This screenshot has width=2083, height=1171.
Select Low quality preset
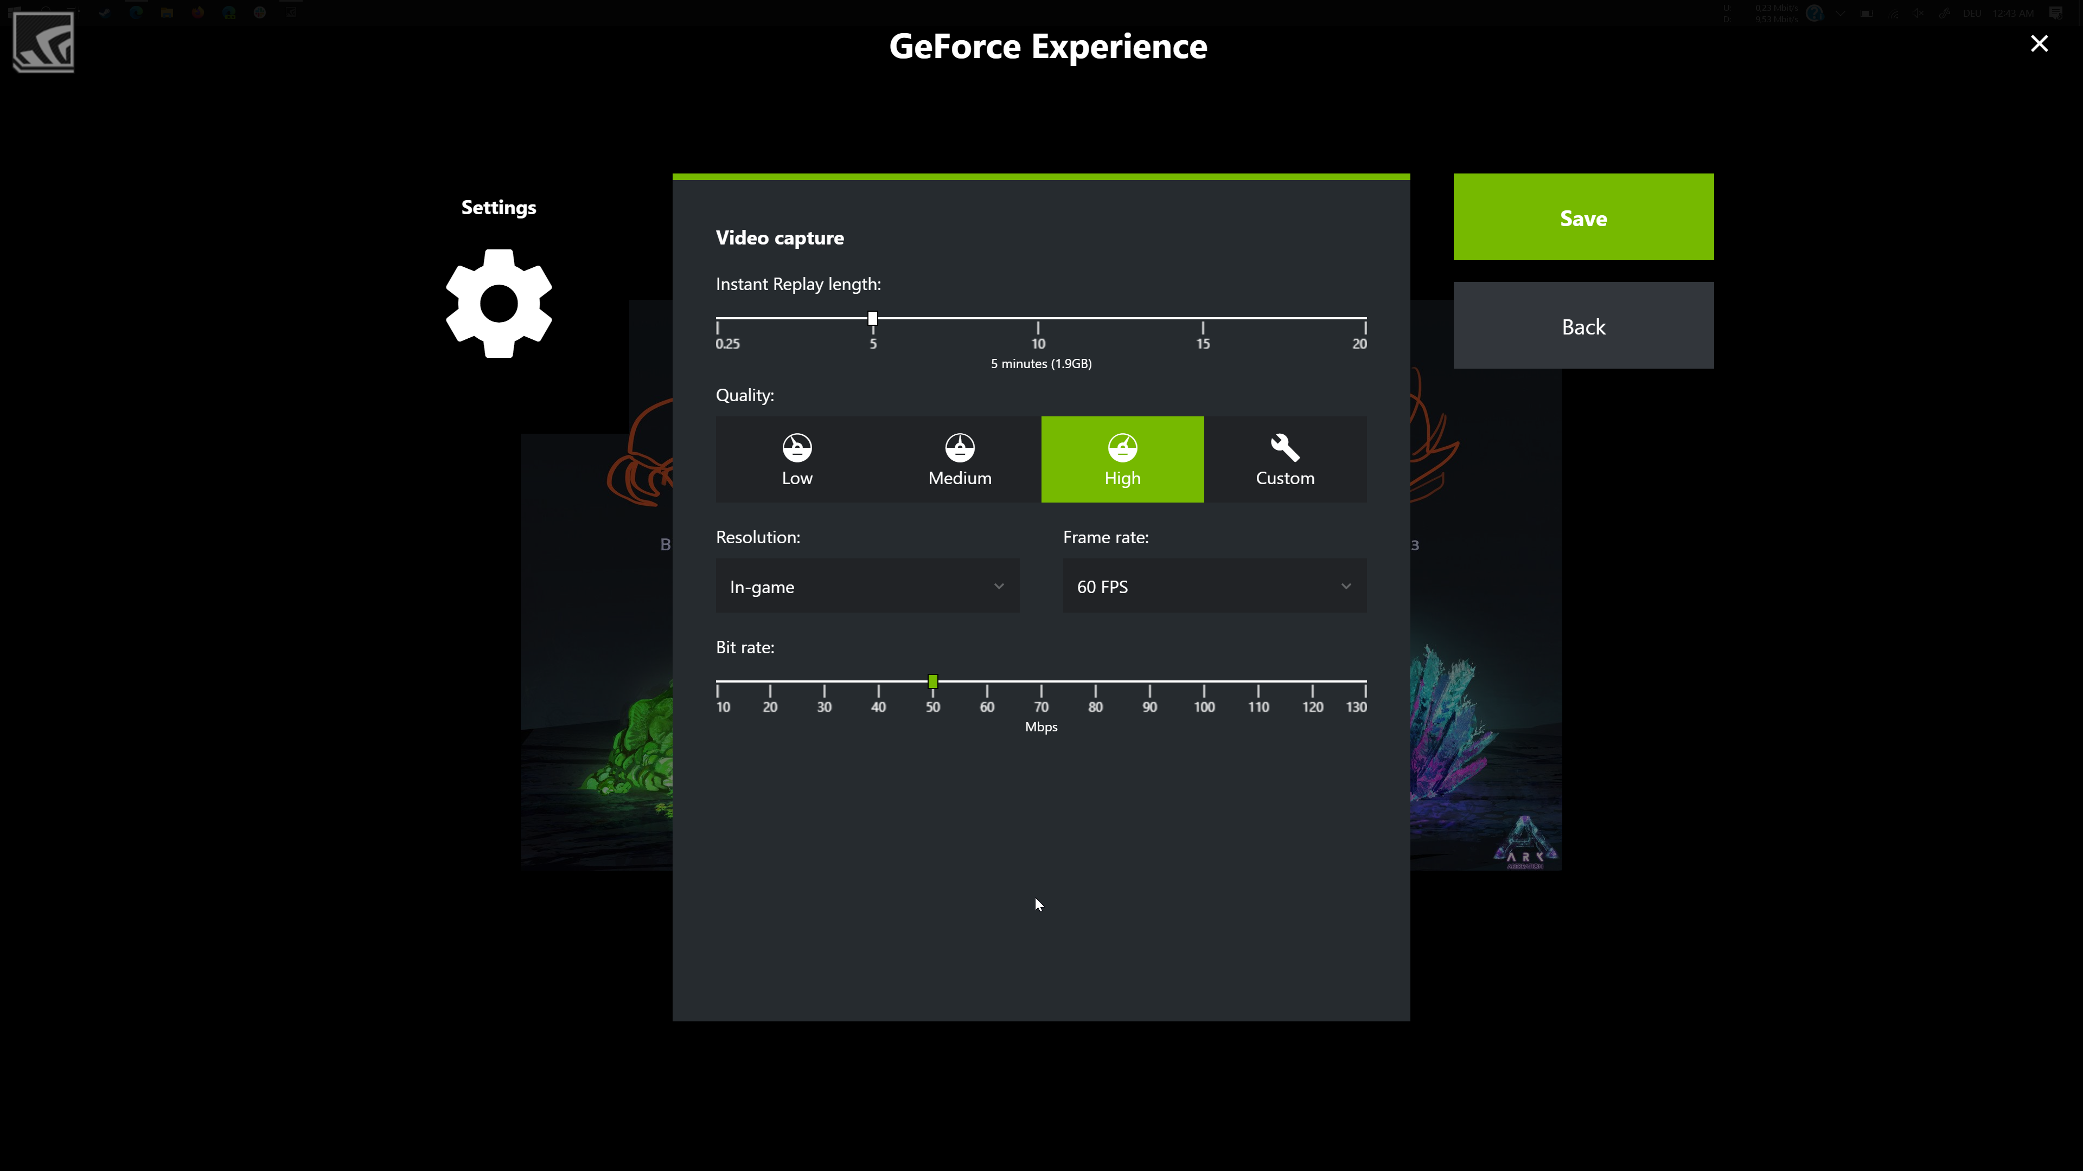coord(796,459)
